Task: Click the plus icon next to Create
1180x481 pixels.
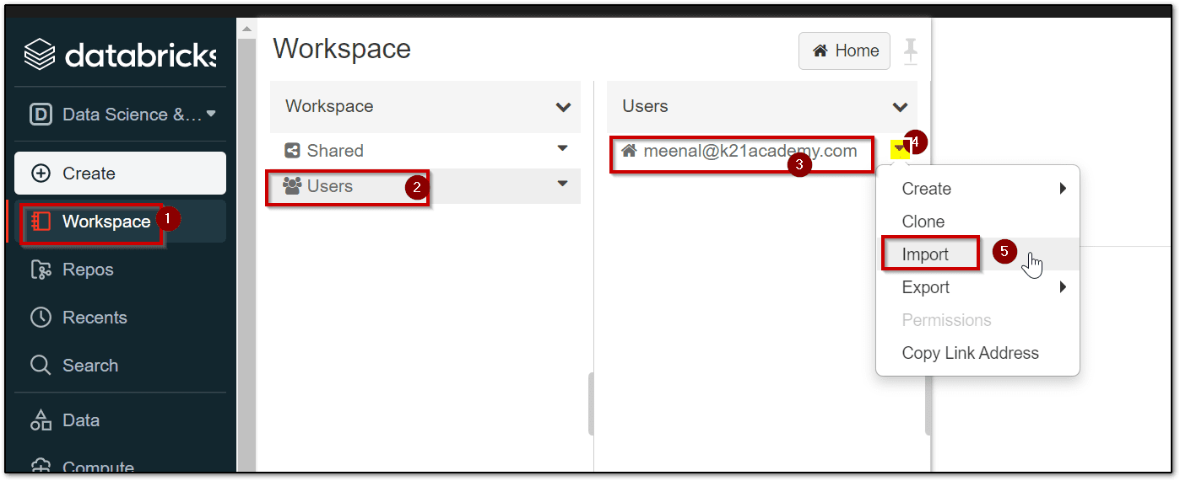Action: 41,174
